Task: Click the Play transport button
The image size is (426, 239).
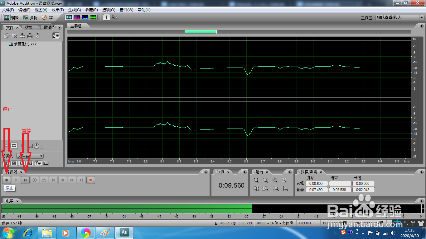Action: [16, 180]
